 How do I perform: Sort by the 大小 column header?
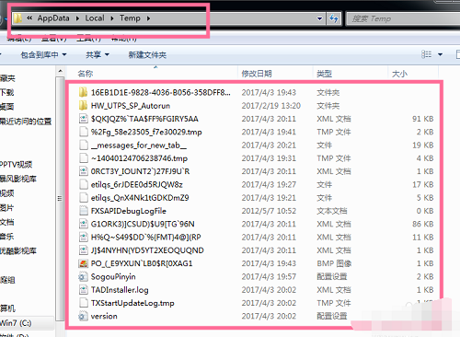coord(399,74)
